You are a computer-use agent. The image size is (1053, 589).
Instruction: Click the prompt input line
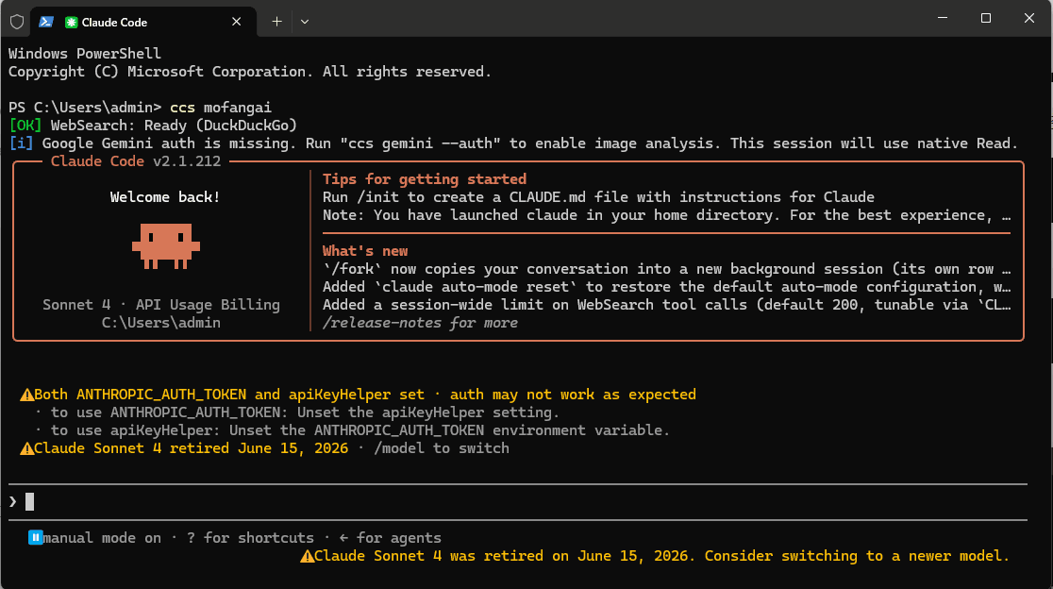[517, 502]
